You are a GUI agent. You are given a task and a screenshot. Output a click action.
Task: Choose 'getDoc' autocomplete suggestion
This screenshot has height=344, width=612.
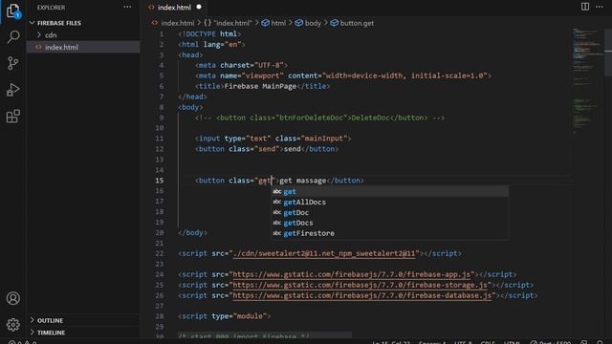[390, 212]
